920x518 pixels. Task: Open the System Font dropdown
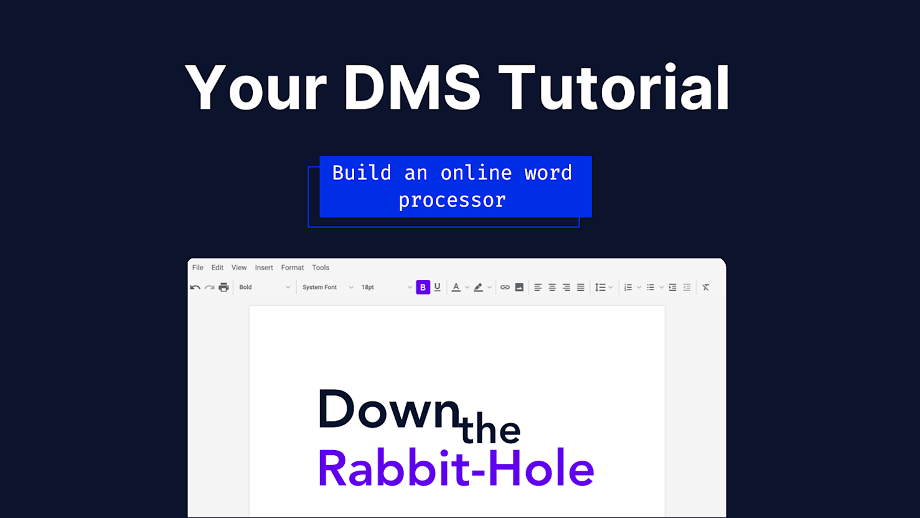[327, 287]
